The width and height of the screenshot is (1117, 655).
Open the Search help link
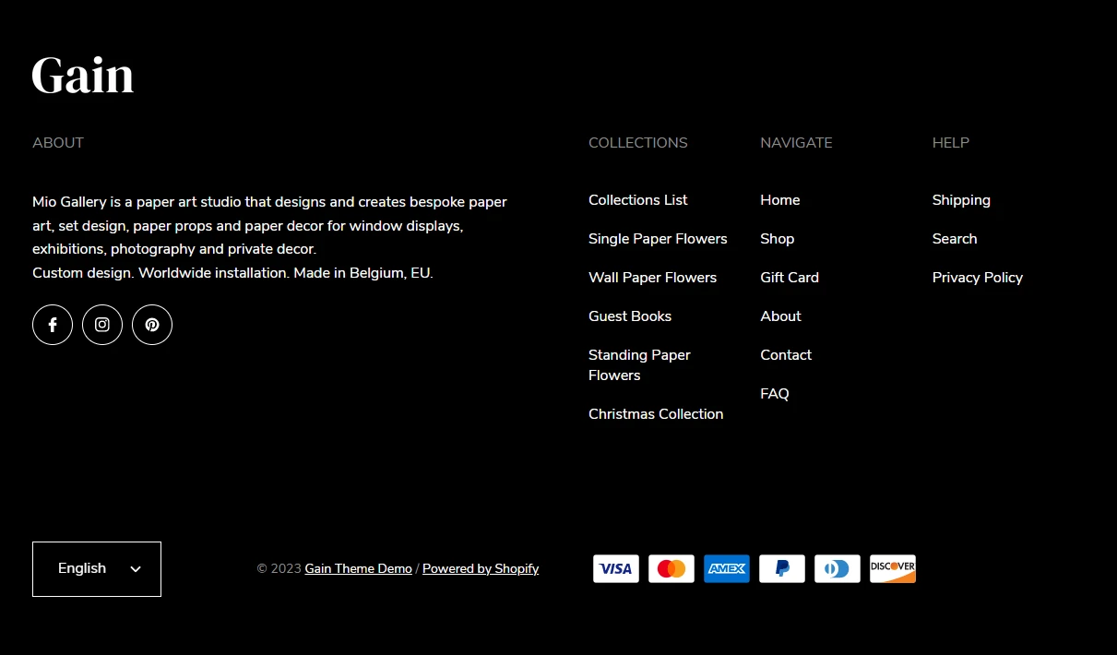(x=955, y=239)
